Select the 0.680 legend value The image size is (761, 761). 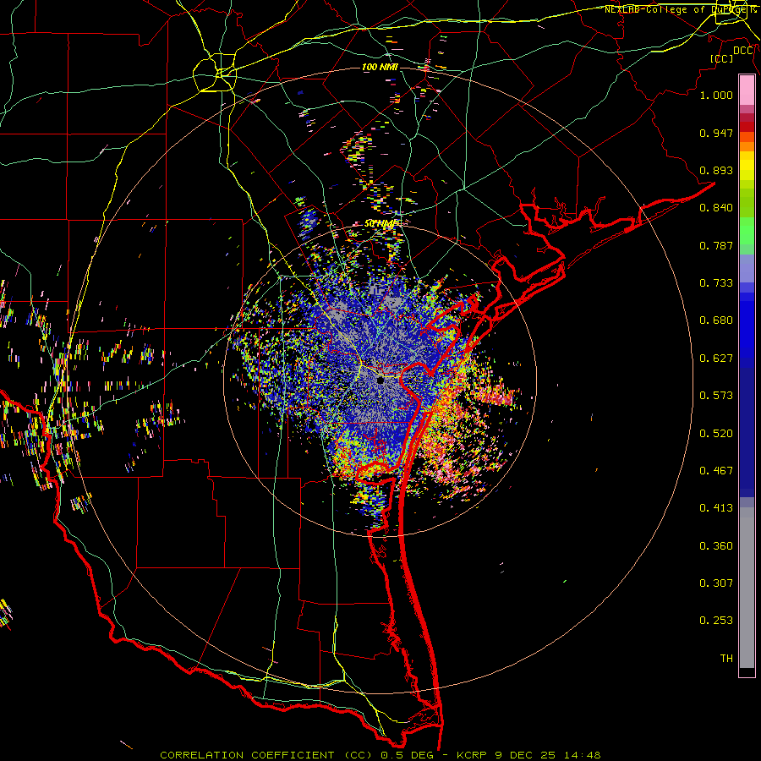point(716,320)
